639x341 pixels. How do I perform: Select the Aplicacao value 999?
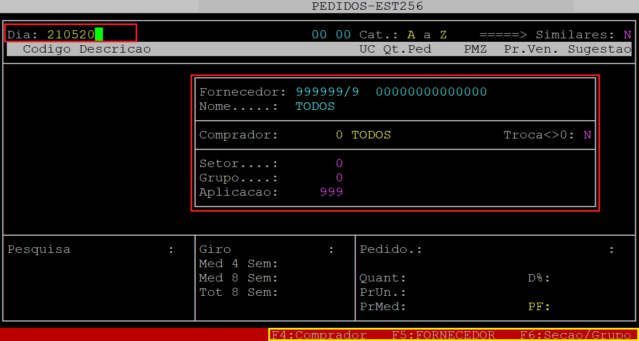(331, 192)
